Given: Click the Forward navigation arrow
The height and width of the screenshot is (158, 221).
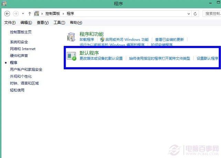Looking at the screenshot, I should pyautogui.click(x=15, y=14).
